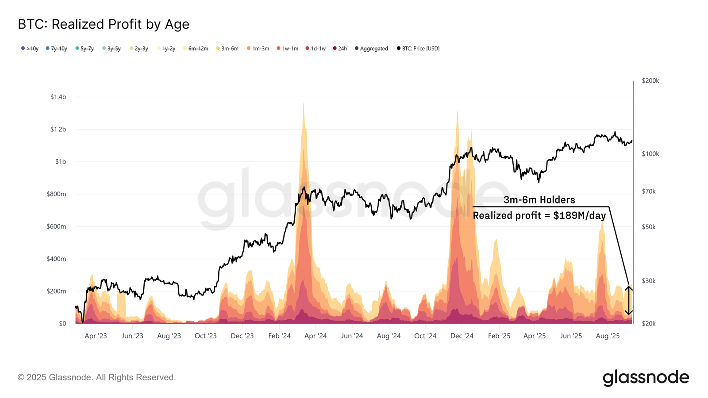Hide the 3m-6m legend series
Viewport: 708px width, 398px height.
[x=227, y=49]
